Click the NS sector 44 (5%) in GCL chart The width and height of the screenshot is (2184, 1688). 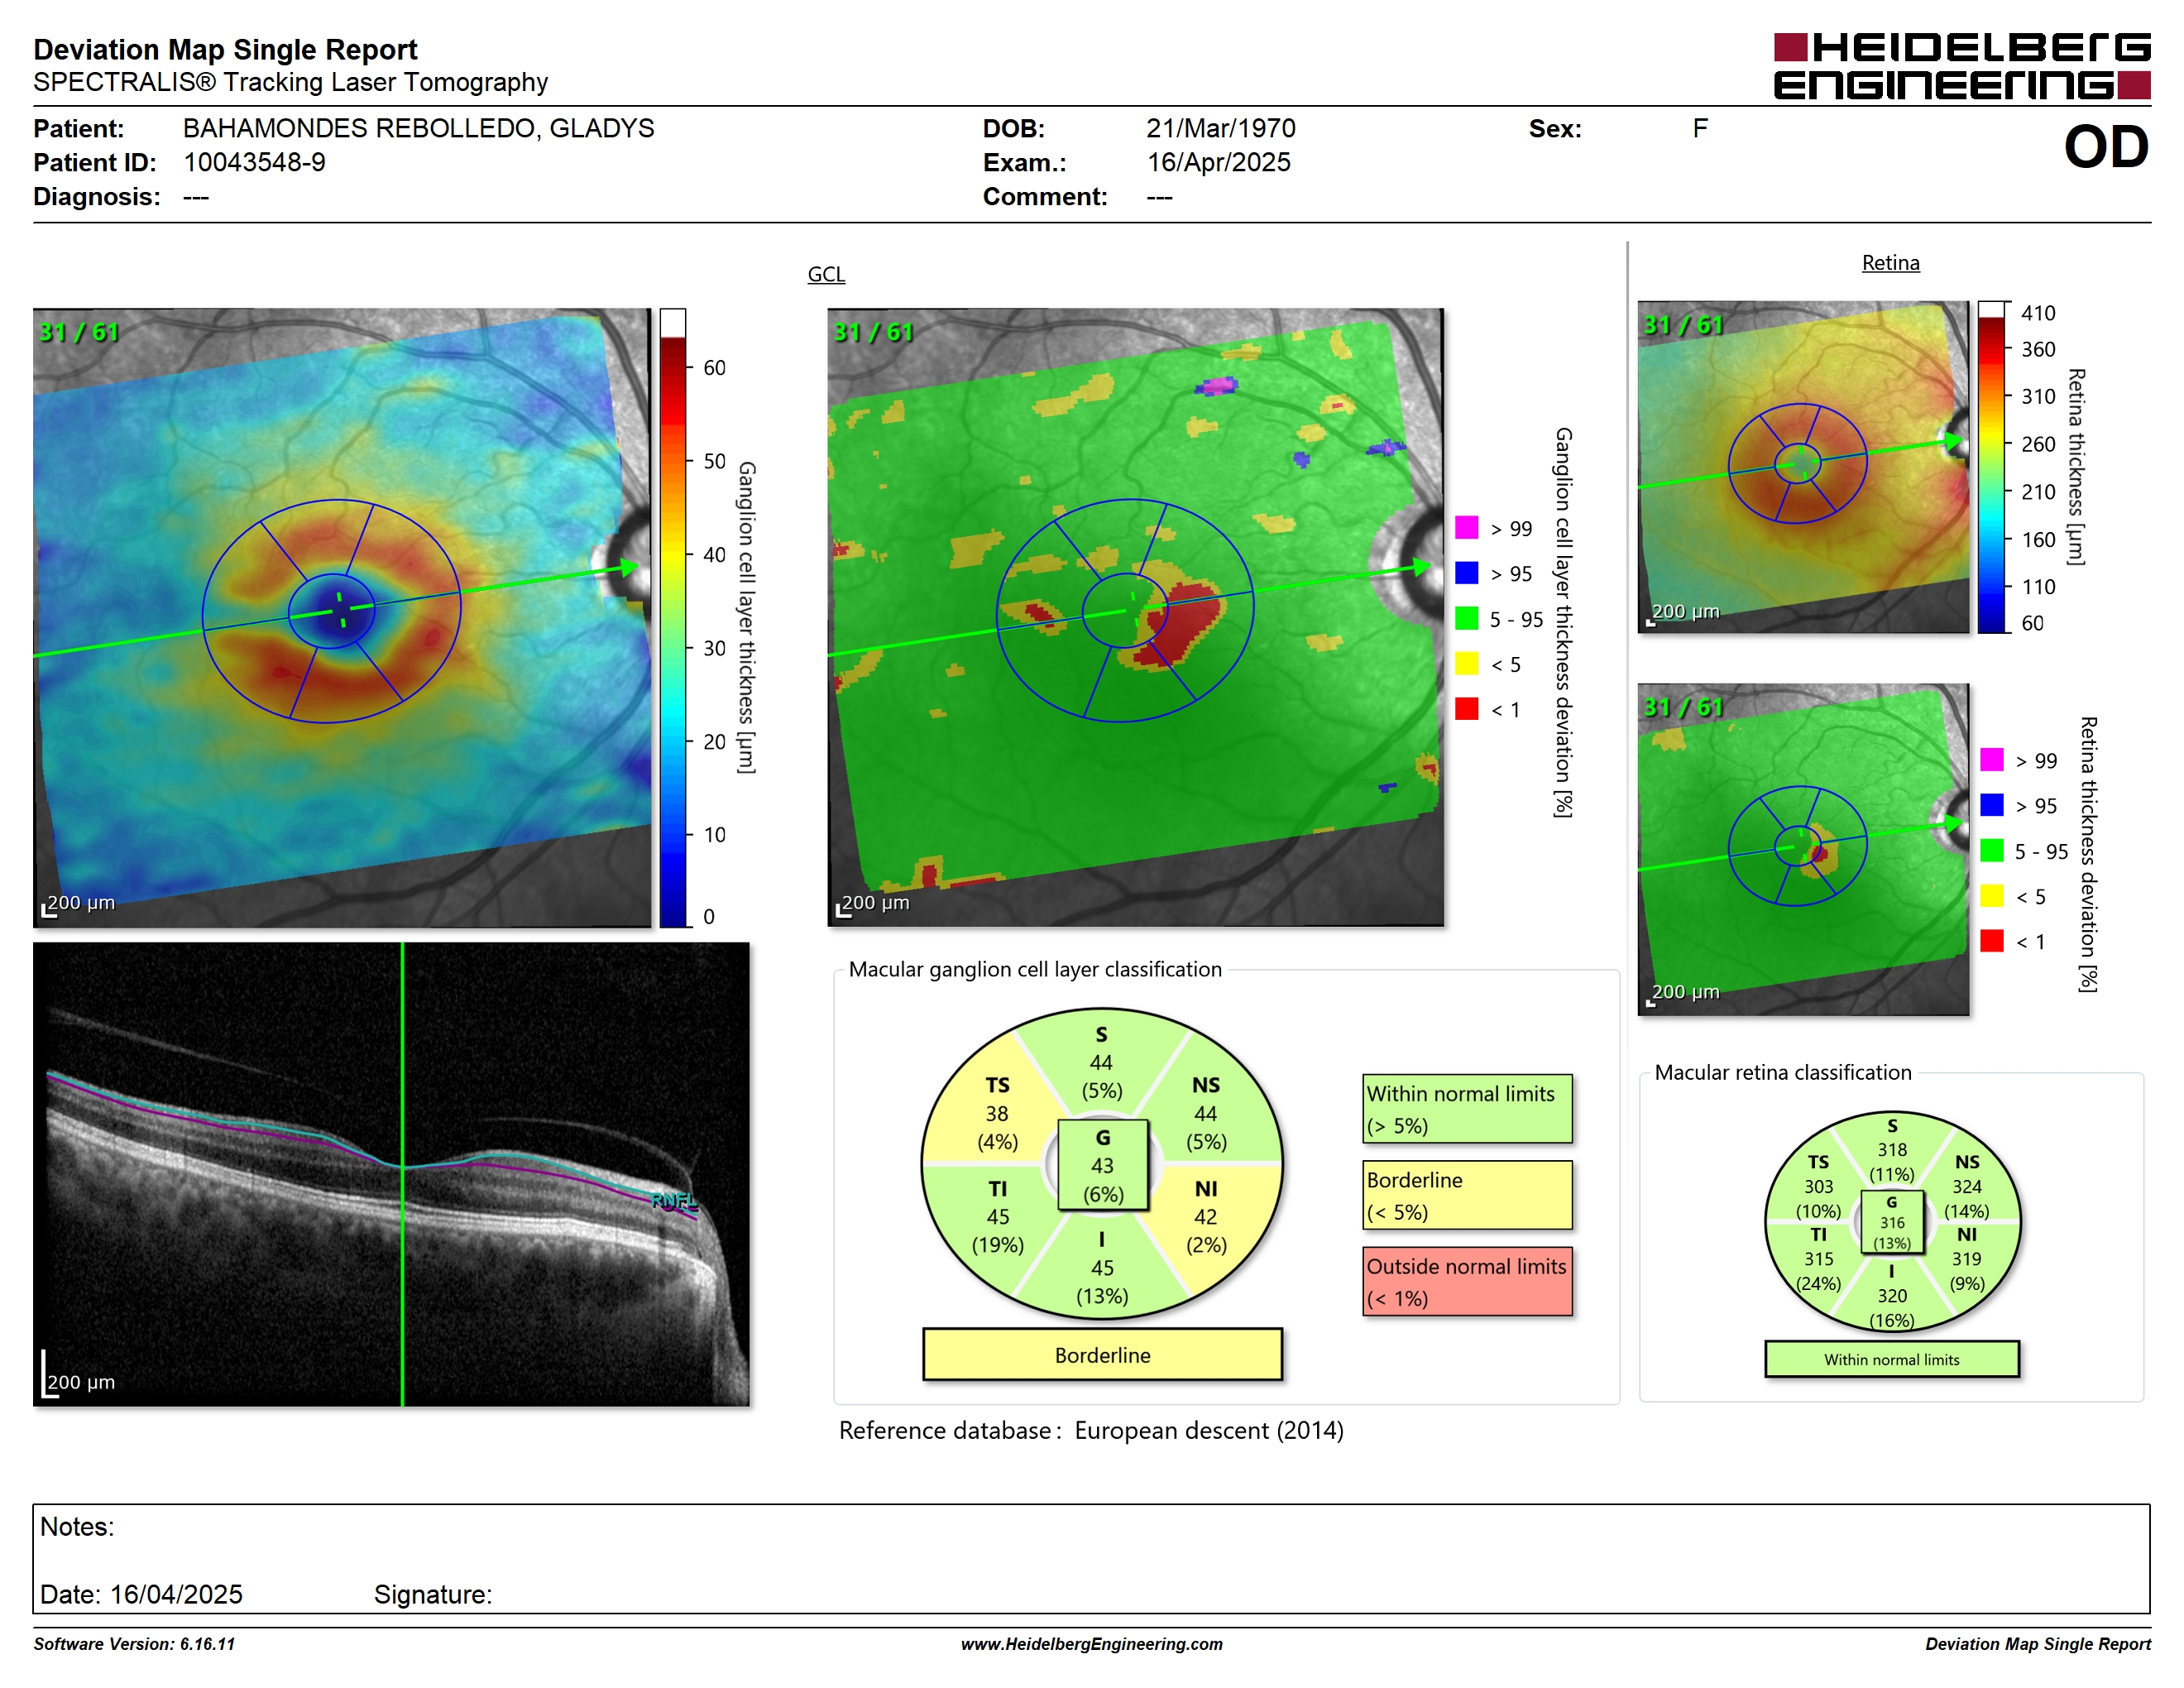coord(1206,1114)
